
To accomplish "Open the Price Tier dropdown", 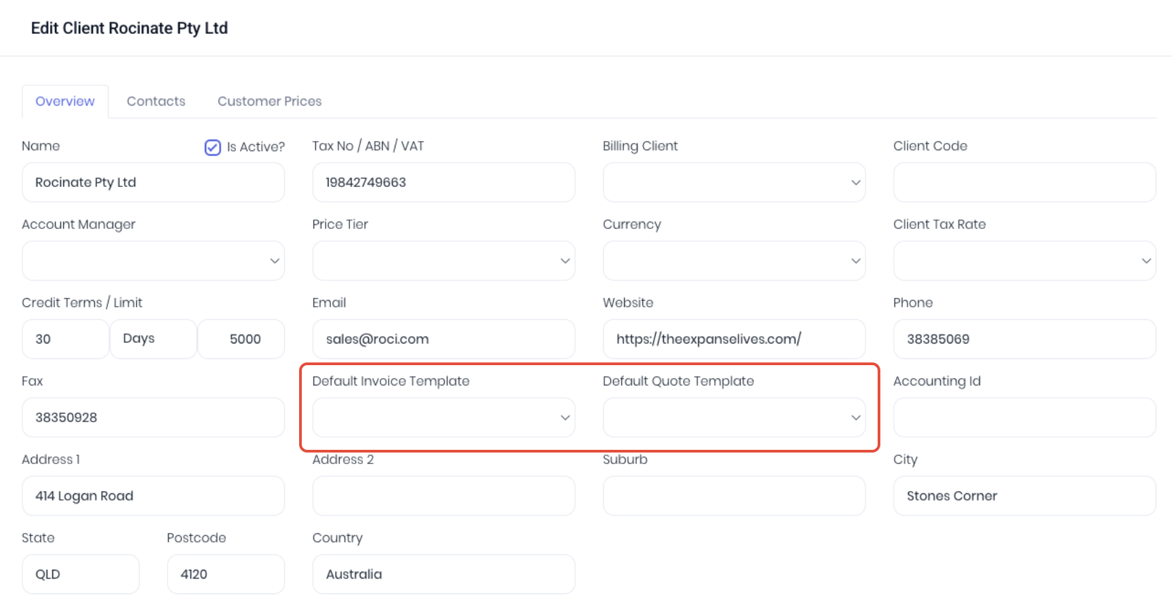I will pos(444,261).
